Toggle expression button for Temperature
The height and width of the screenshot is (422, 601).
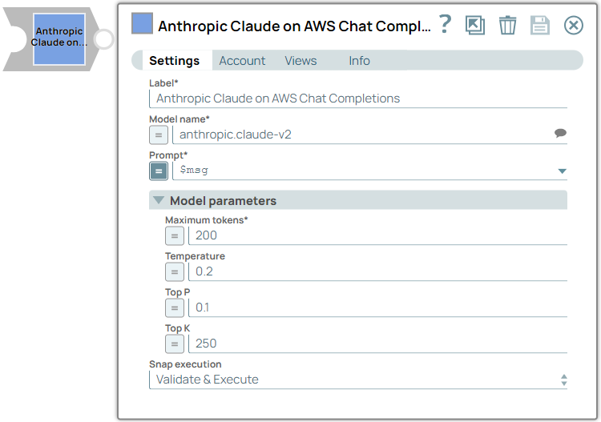pos(175,272)
